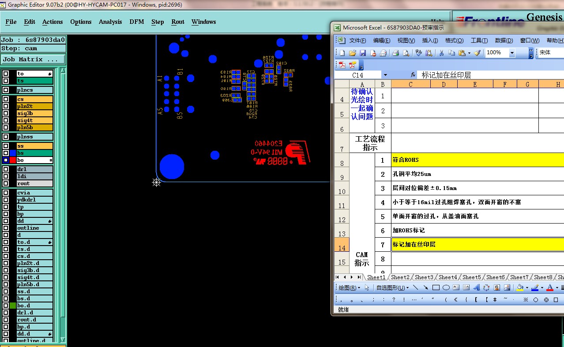Click the Cut scissors icon in Excel
Viewport: 564px width, 347px height.
pyautogui.click(x=441, y=53)
